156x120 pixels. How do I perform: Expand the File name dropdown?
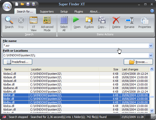point(151,46)
